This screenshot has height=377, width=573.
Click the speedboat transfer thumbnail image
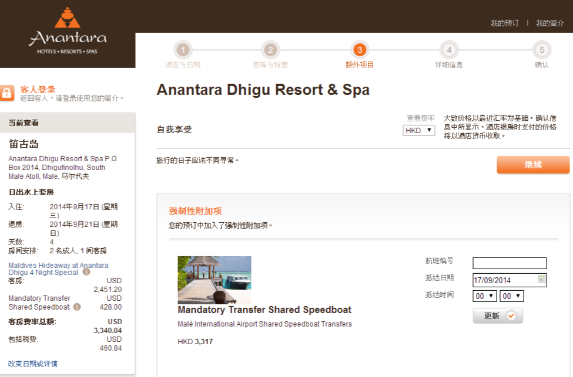214,280
